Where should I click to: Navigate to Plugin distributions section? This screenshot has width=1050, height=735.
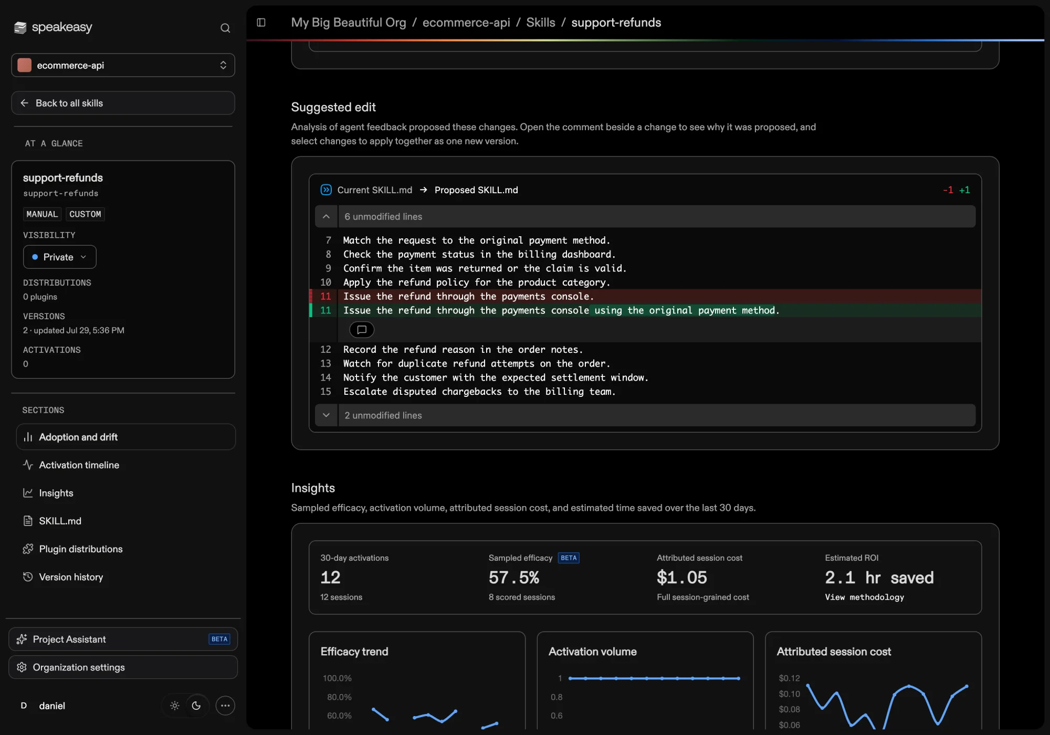tap(126, 549)
